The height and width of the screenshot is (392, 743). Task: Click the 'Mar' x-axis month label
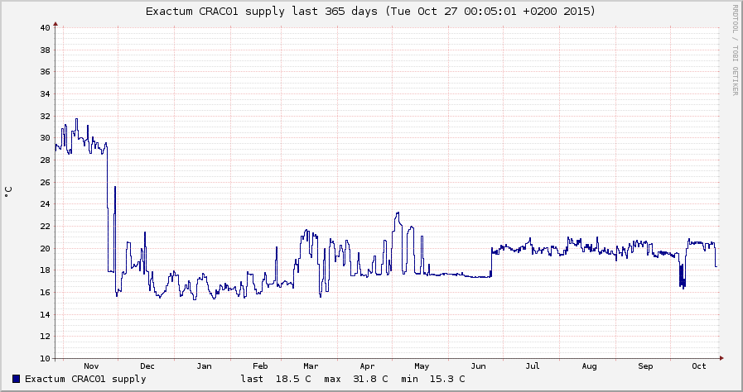coord(311,366)
